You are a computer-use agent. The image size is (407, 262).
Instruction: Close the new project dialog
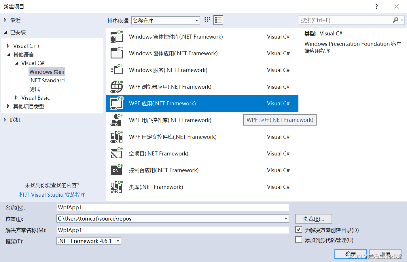[x=397, y=6]
